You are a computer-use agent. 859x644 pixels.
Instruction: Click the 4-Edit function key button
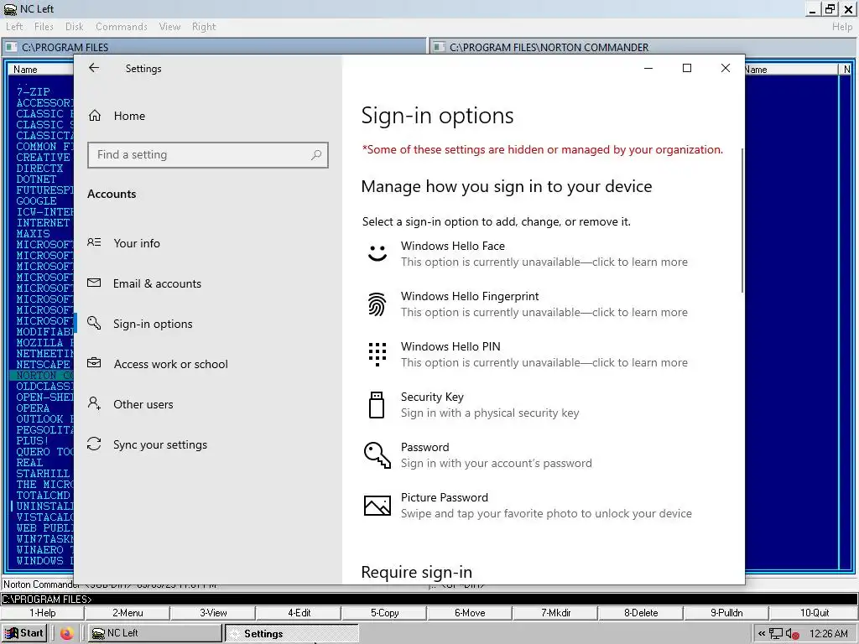(x=299, y=613)
